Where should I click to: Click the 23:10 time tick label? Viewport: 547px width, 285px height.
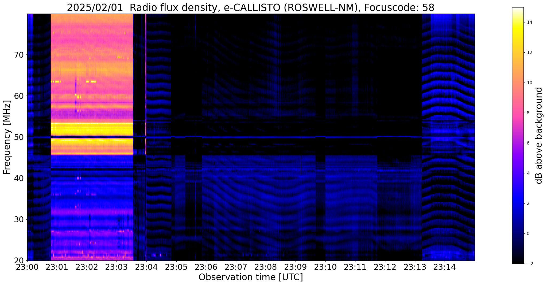(325, 267)
